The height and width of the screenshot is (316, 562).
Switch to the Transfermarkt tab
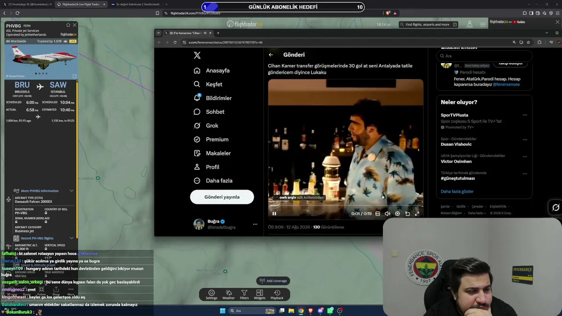click(x=135, y=4)
